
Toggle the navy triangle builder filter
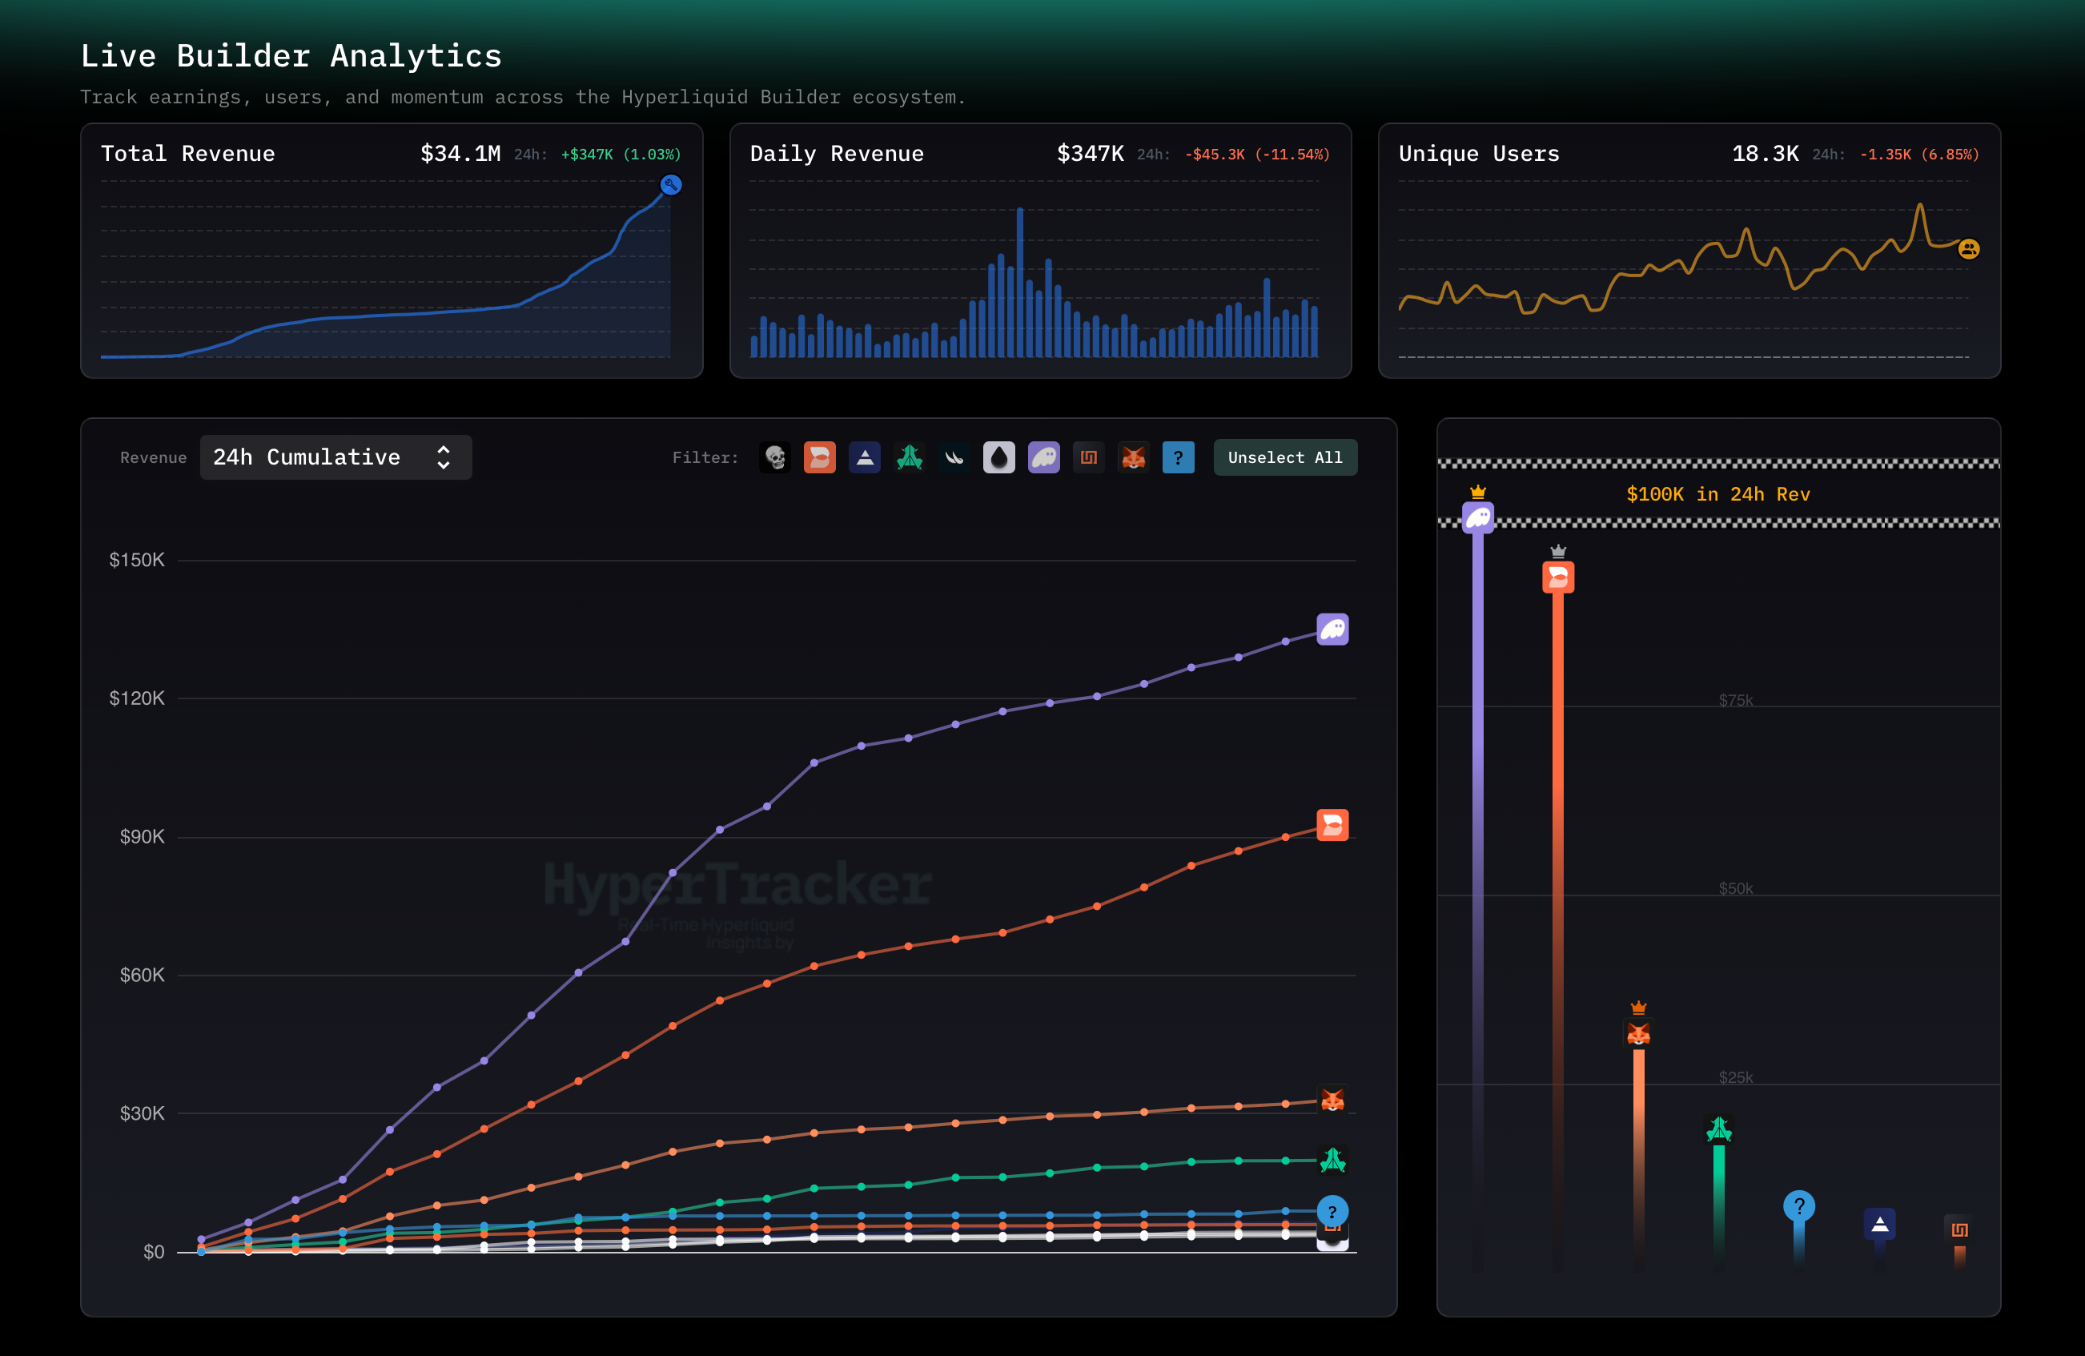coord(865,457)
